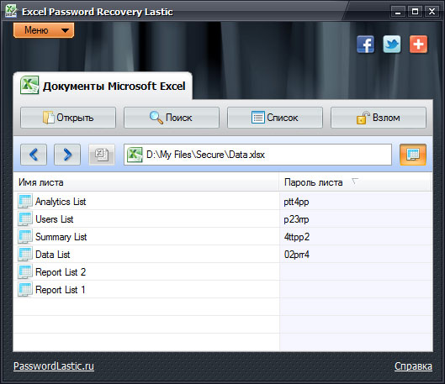Select the Summary List row
This screenshot has width=445, height=384.
coord(223,236)
